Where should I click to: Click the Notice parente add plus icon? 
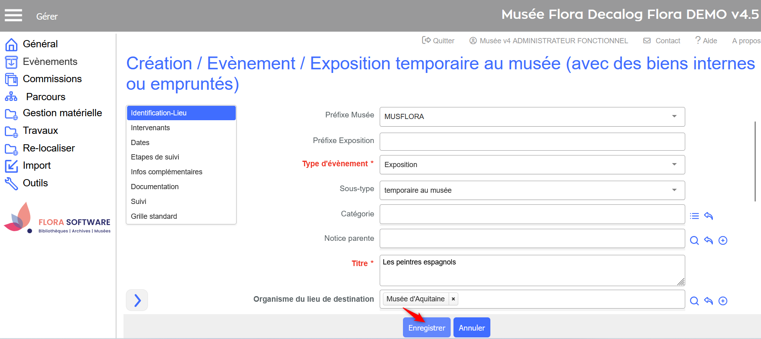(723, 240)
